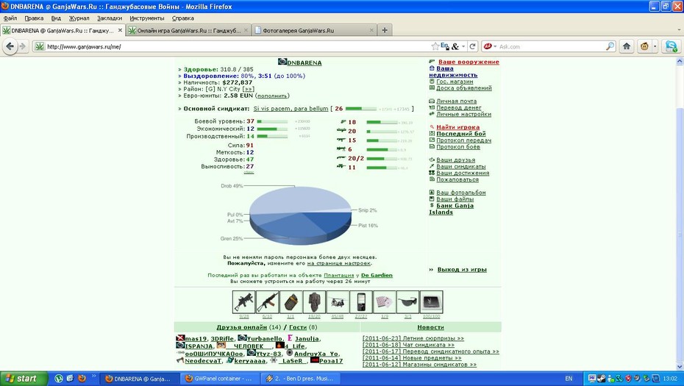Click the machine gun skill icon beside 6
This screenshot has width=684, height=386.
click(x=341, y=149)
